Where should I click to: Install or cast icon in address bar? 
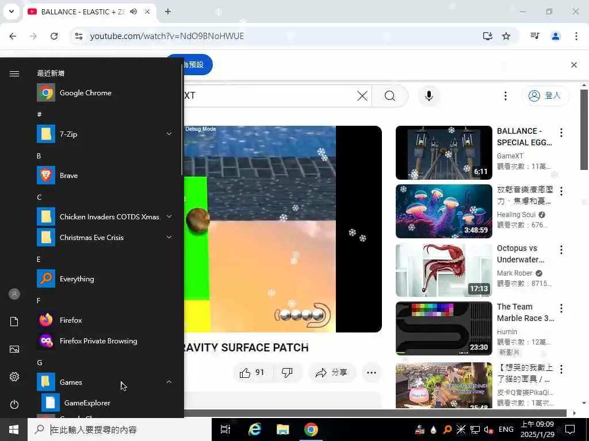488,36
